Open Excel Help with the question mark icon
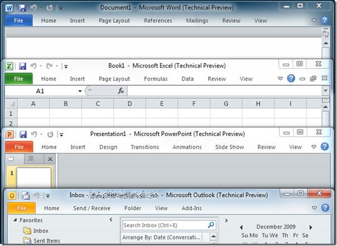Viewport: 337px width, 246px height. pyautogui.click(x=291, y=79)
